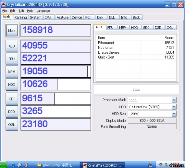The image size is (185, 168).
Task: Click the green Start button
Action: [3, 165]
